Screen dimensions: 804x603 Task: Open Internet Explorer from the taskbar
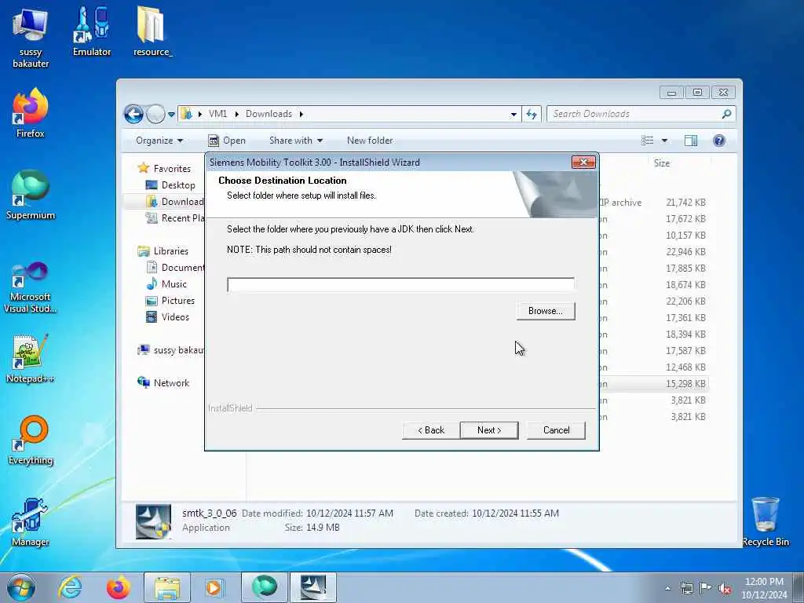point(70,587)
